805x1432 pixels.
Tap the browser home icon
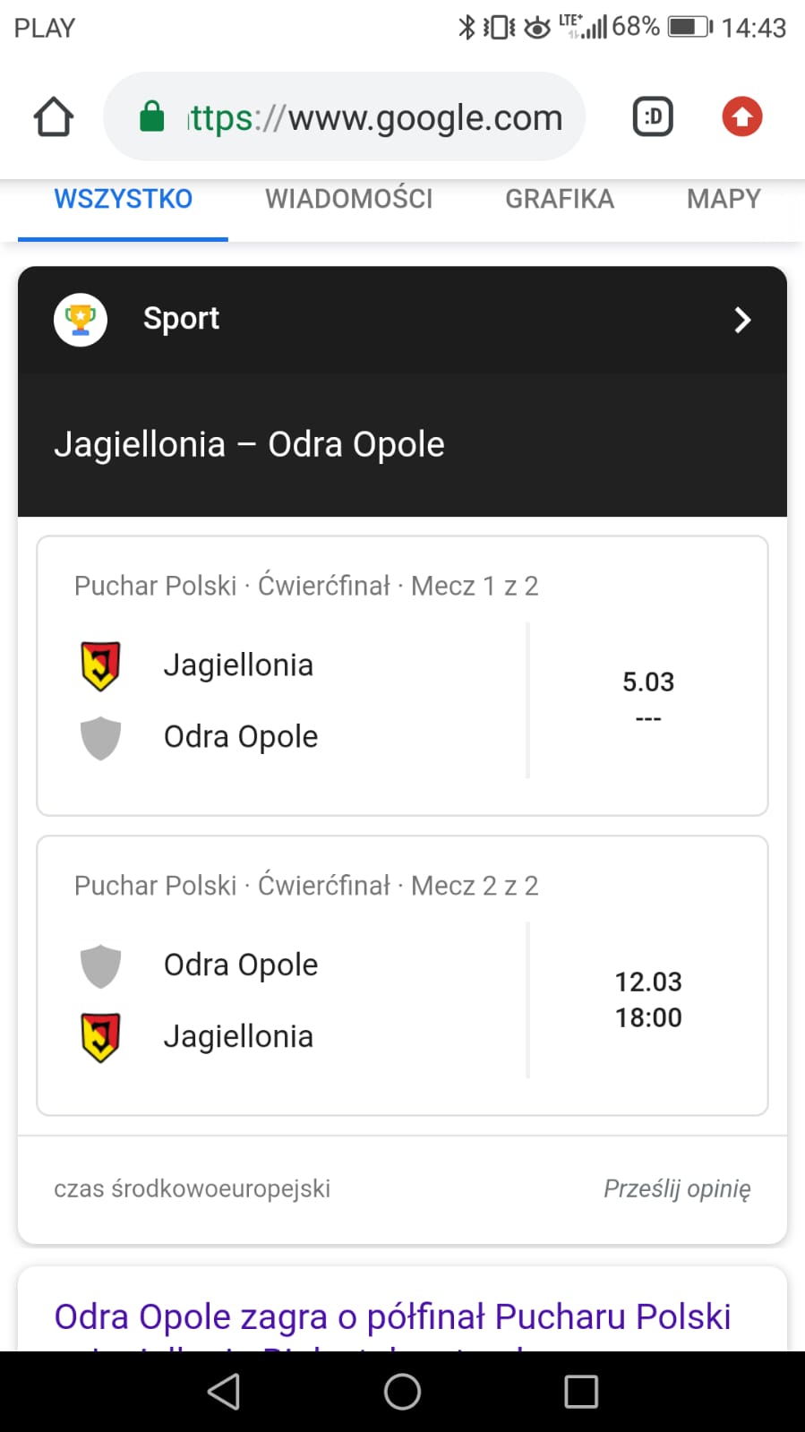53,117
